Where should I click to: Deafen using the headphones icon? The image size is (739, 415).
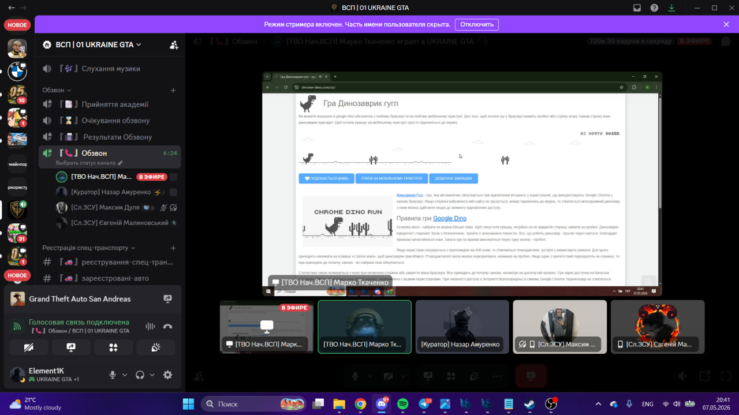[140, 375]
